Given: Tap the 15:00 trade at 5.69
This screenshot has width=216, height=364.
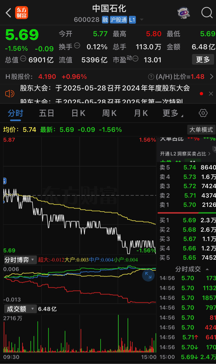Looking at the screenshot, I should point(188,357).
